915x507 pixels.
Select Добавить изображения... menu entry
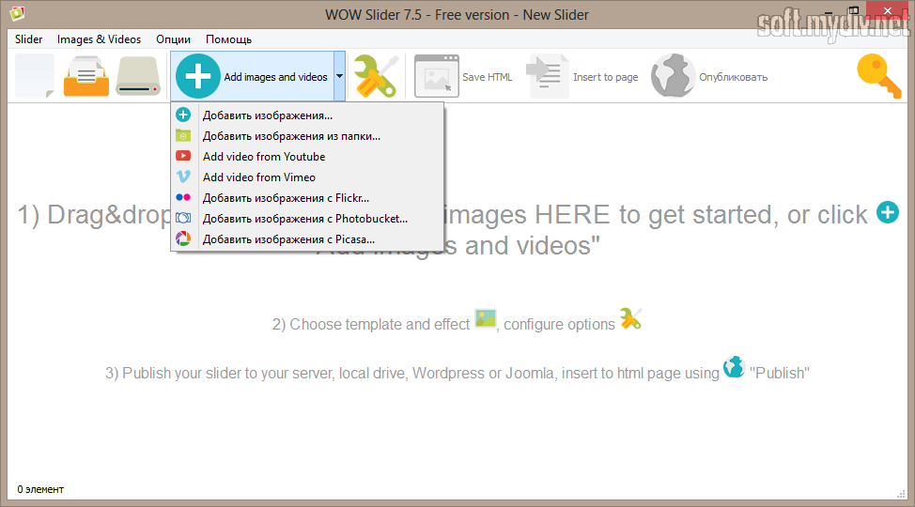point(268,115)
